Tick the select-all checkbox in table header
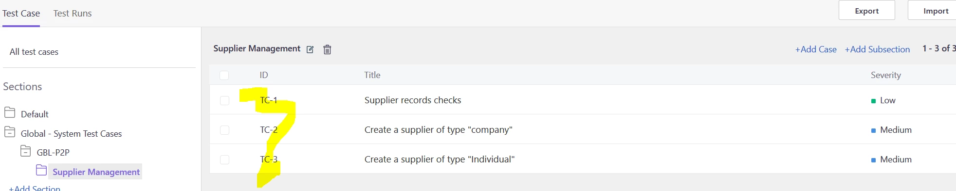This screenshot has width=956, height=191. click(x=224, y=75)
